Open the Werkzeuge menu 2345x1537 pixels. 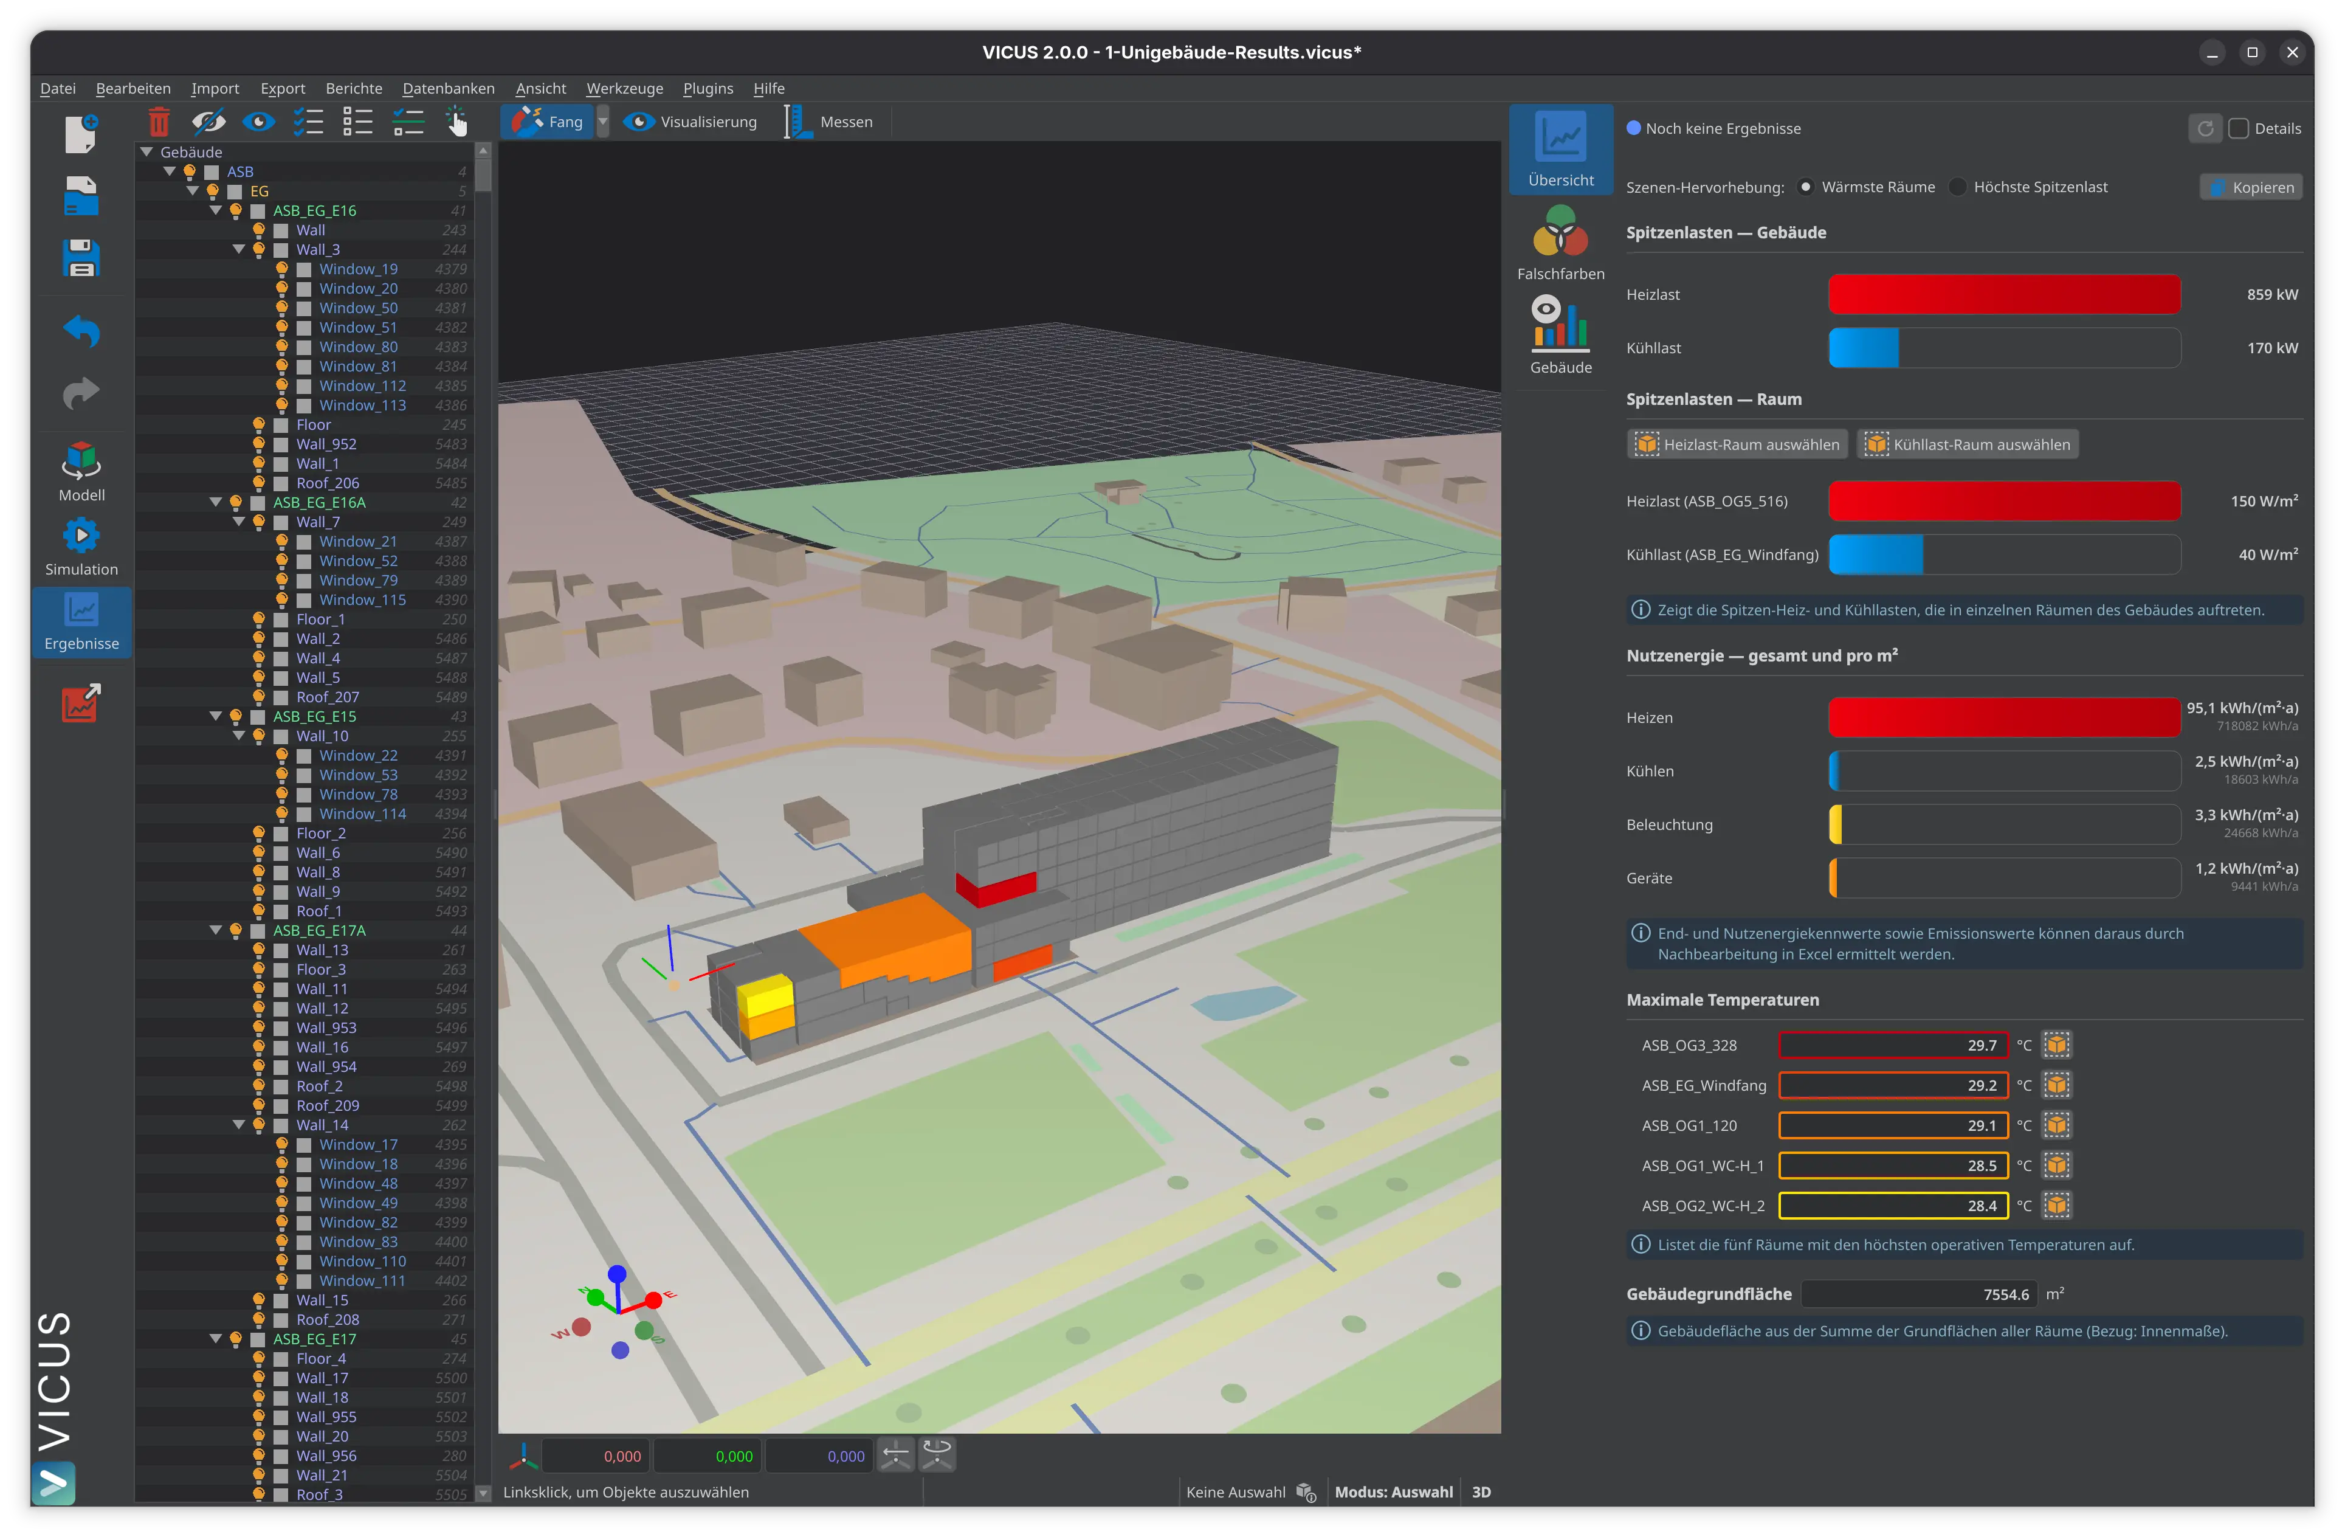(x=625, y=89)
